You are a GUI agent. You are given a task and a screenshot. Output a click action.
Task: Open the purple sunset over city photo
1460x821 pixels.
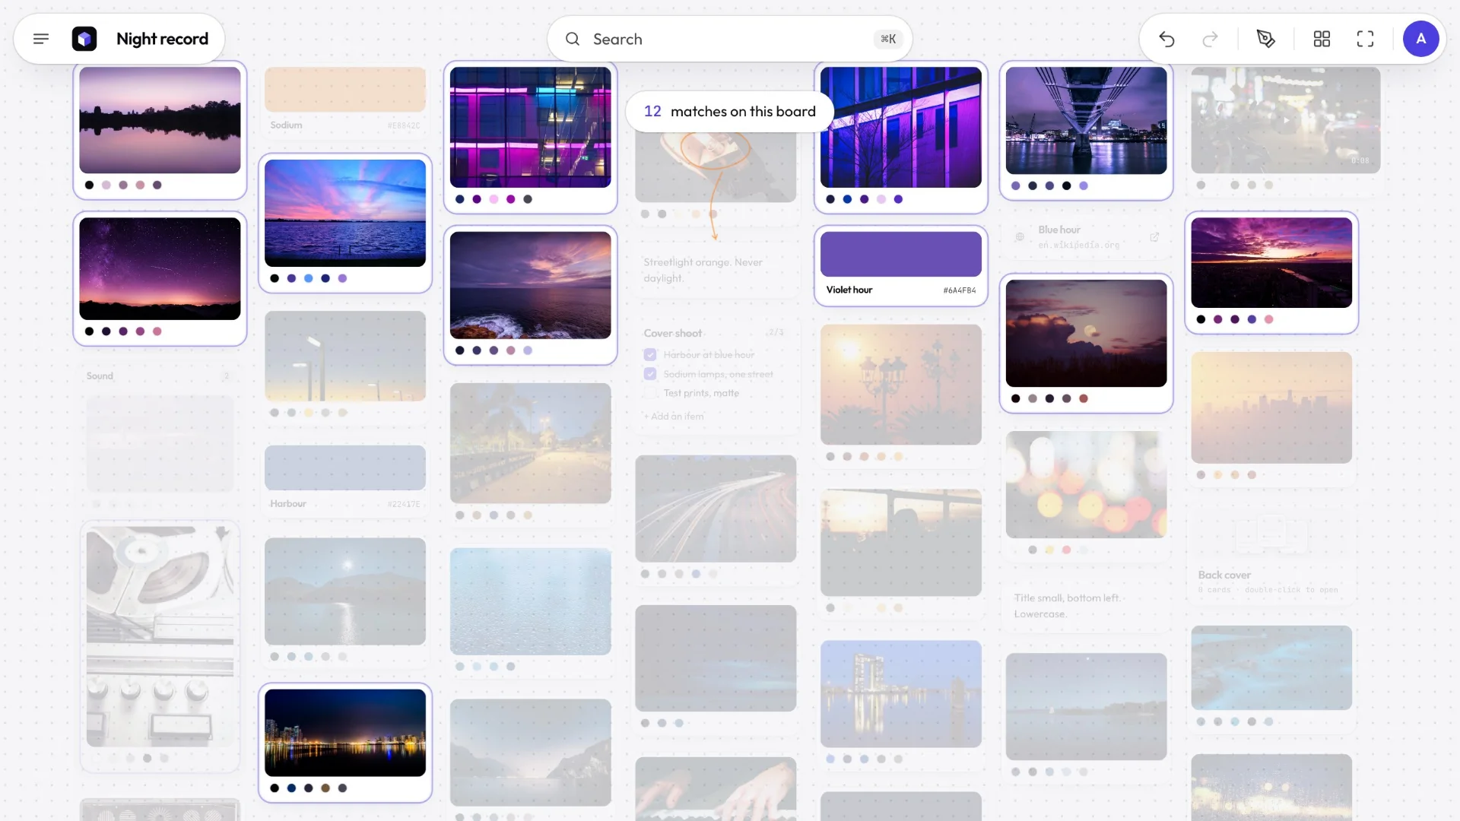(1271, 262)
